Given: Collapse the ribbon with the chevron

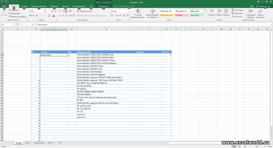Looking at the screenshot, I should tap(271, 20).
